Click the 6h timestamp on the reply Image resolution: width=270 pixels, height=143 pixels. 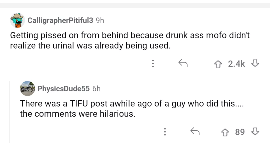click(96, 88)
